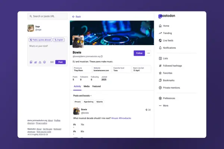Click Bowie's profile avatar on header

click(78, 42)
